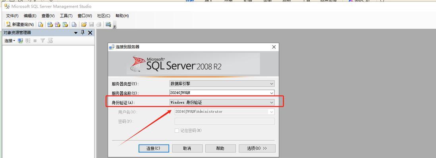The height and width of the screenshot is (158, 436).
Task: Open 对象资源管理器 window position dropdown arrow
Action: pyautogui.click(x=75, y=33)
